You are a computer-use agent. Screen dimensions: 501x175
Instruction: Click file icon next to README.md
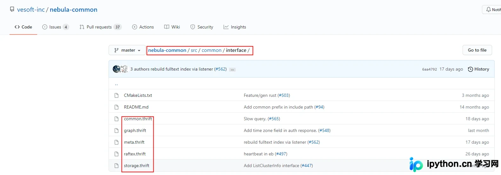tap(117, 107)
